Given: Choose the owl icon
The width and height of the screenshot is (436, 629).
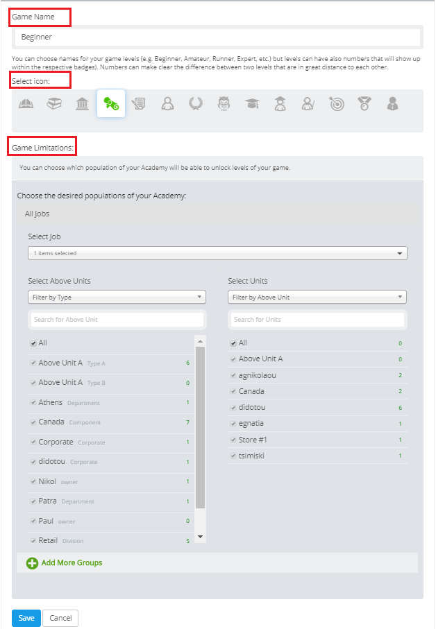Looking at the screenshot, I should coord(224,104).
